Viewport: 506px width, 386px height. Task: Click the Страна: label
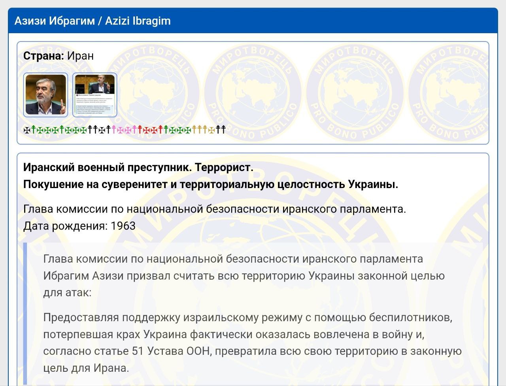pyautogui.click(x=43, y=56)
